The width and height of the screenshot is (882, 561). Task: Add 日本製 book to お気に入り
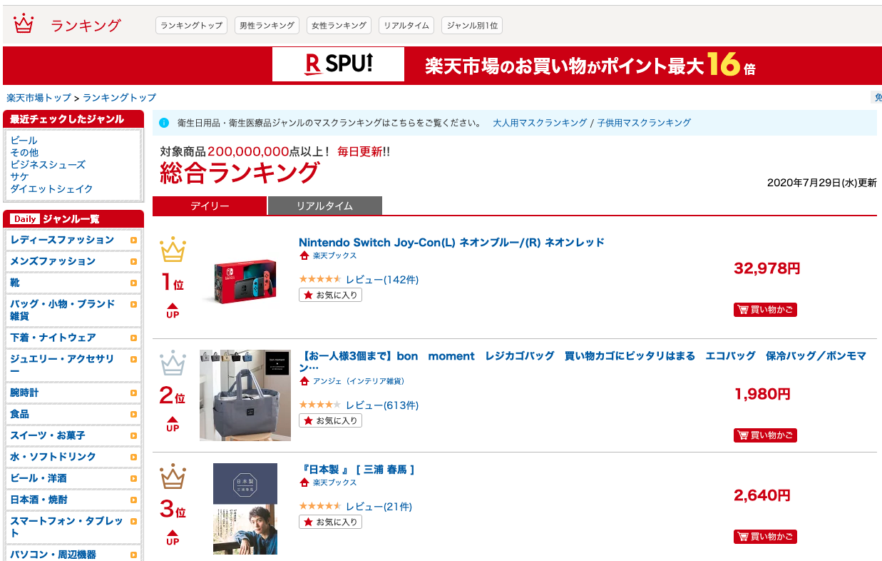click(x=330, y=522)
